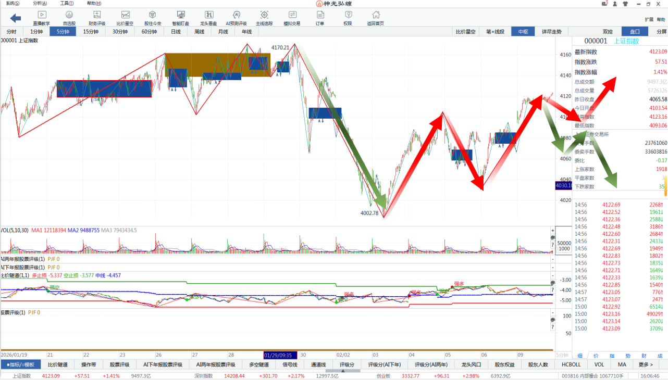Open AI预测评级 prediction rating icon
The height and width of the screenshot is (380, 668).
[x=236, y=18]
